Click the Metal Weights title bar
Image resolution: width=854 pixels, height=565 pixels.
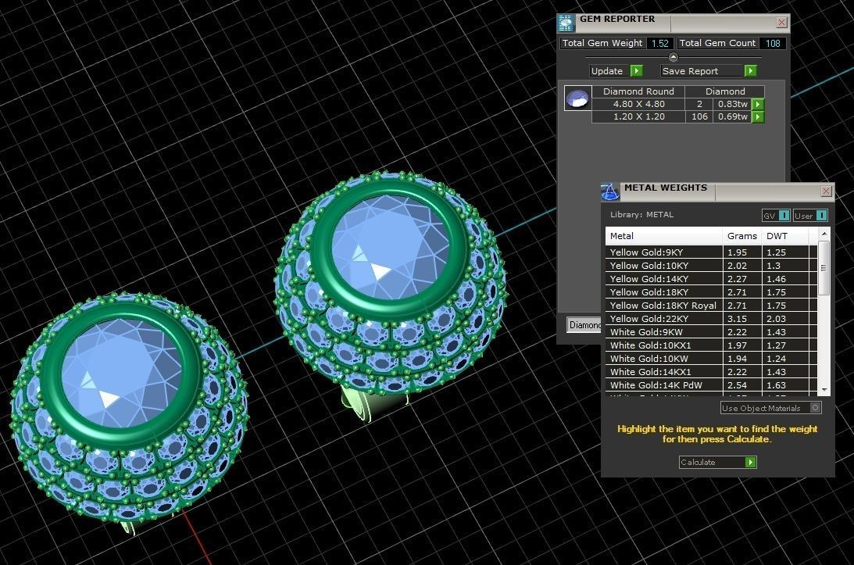718,191
